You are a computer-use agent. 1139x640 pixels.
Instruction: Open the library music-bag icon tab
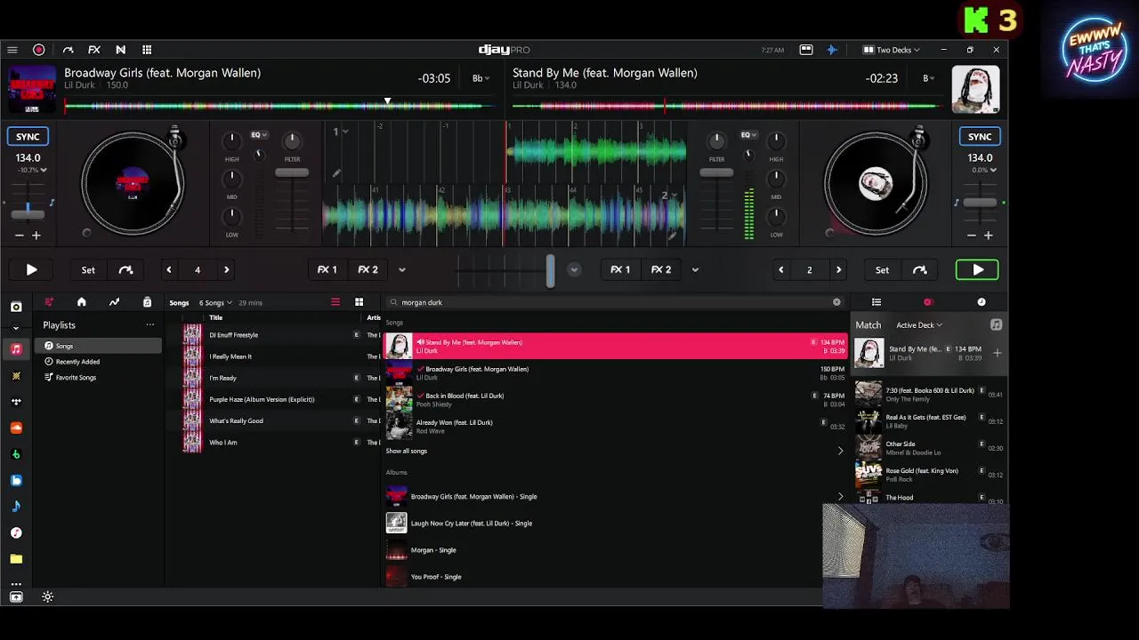click(147, 302)
